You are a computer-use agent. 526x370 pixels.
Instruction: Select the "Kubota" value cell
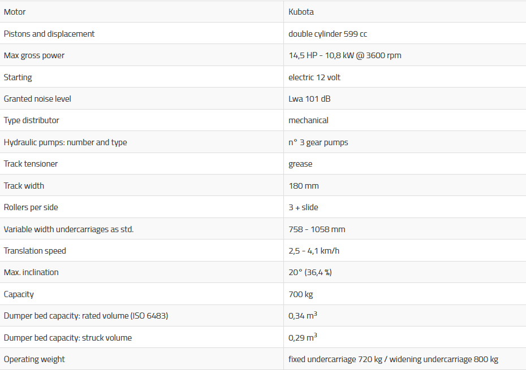tap(301, 12)
